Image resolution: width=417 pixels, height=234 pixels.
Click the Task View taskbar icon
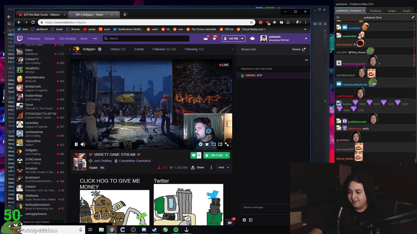(x=90, y=230)
